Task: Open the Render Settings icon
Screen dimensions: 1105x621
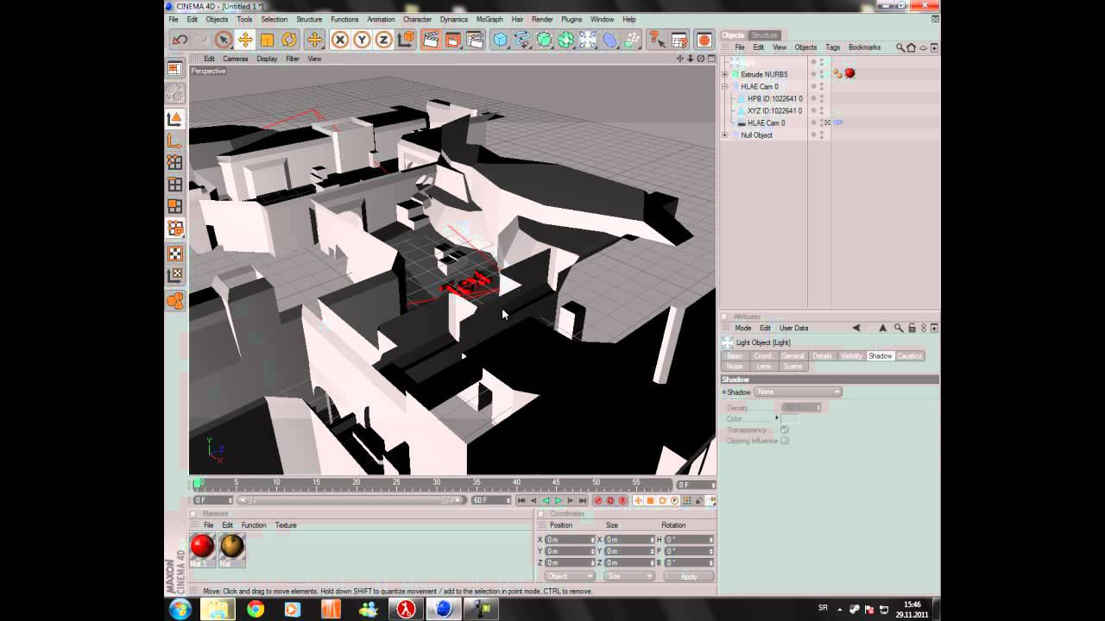Action: click(475, 40)
